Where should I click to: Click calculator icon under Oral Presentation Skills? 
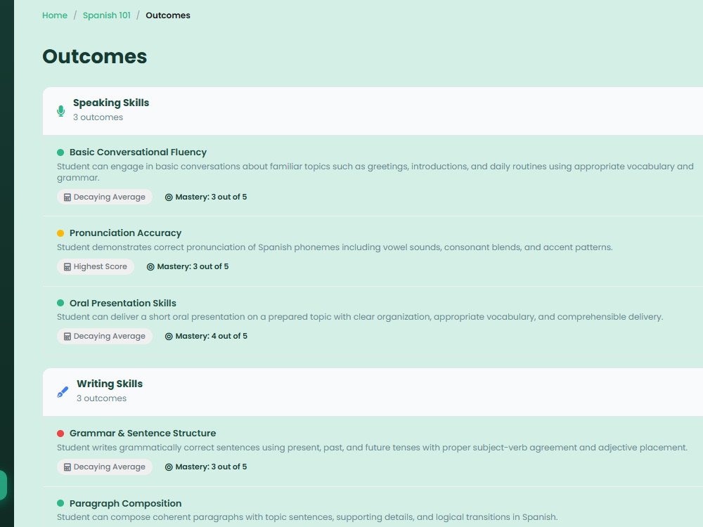click(x=67, y=337)
